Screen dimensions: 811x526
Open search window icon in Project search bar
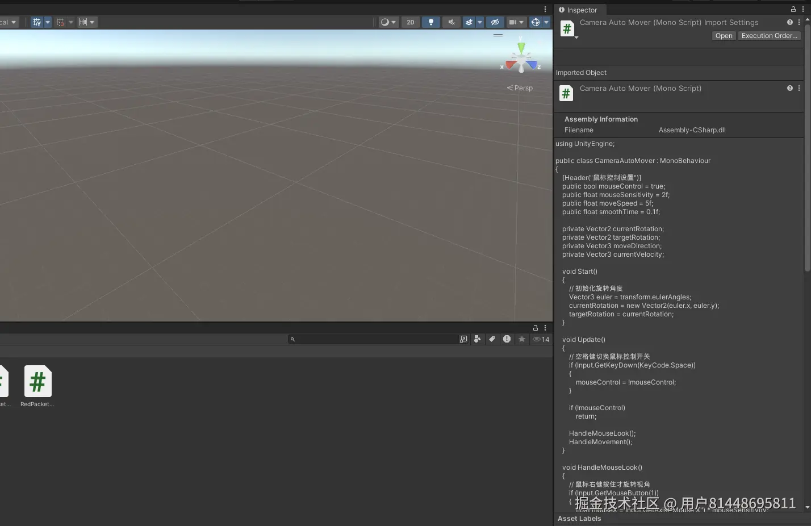[x=463, y=339]
